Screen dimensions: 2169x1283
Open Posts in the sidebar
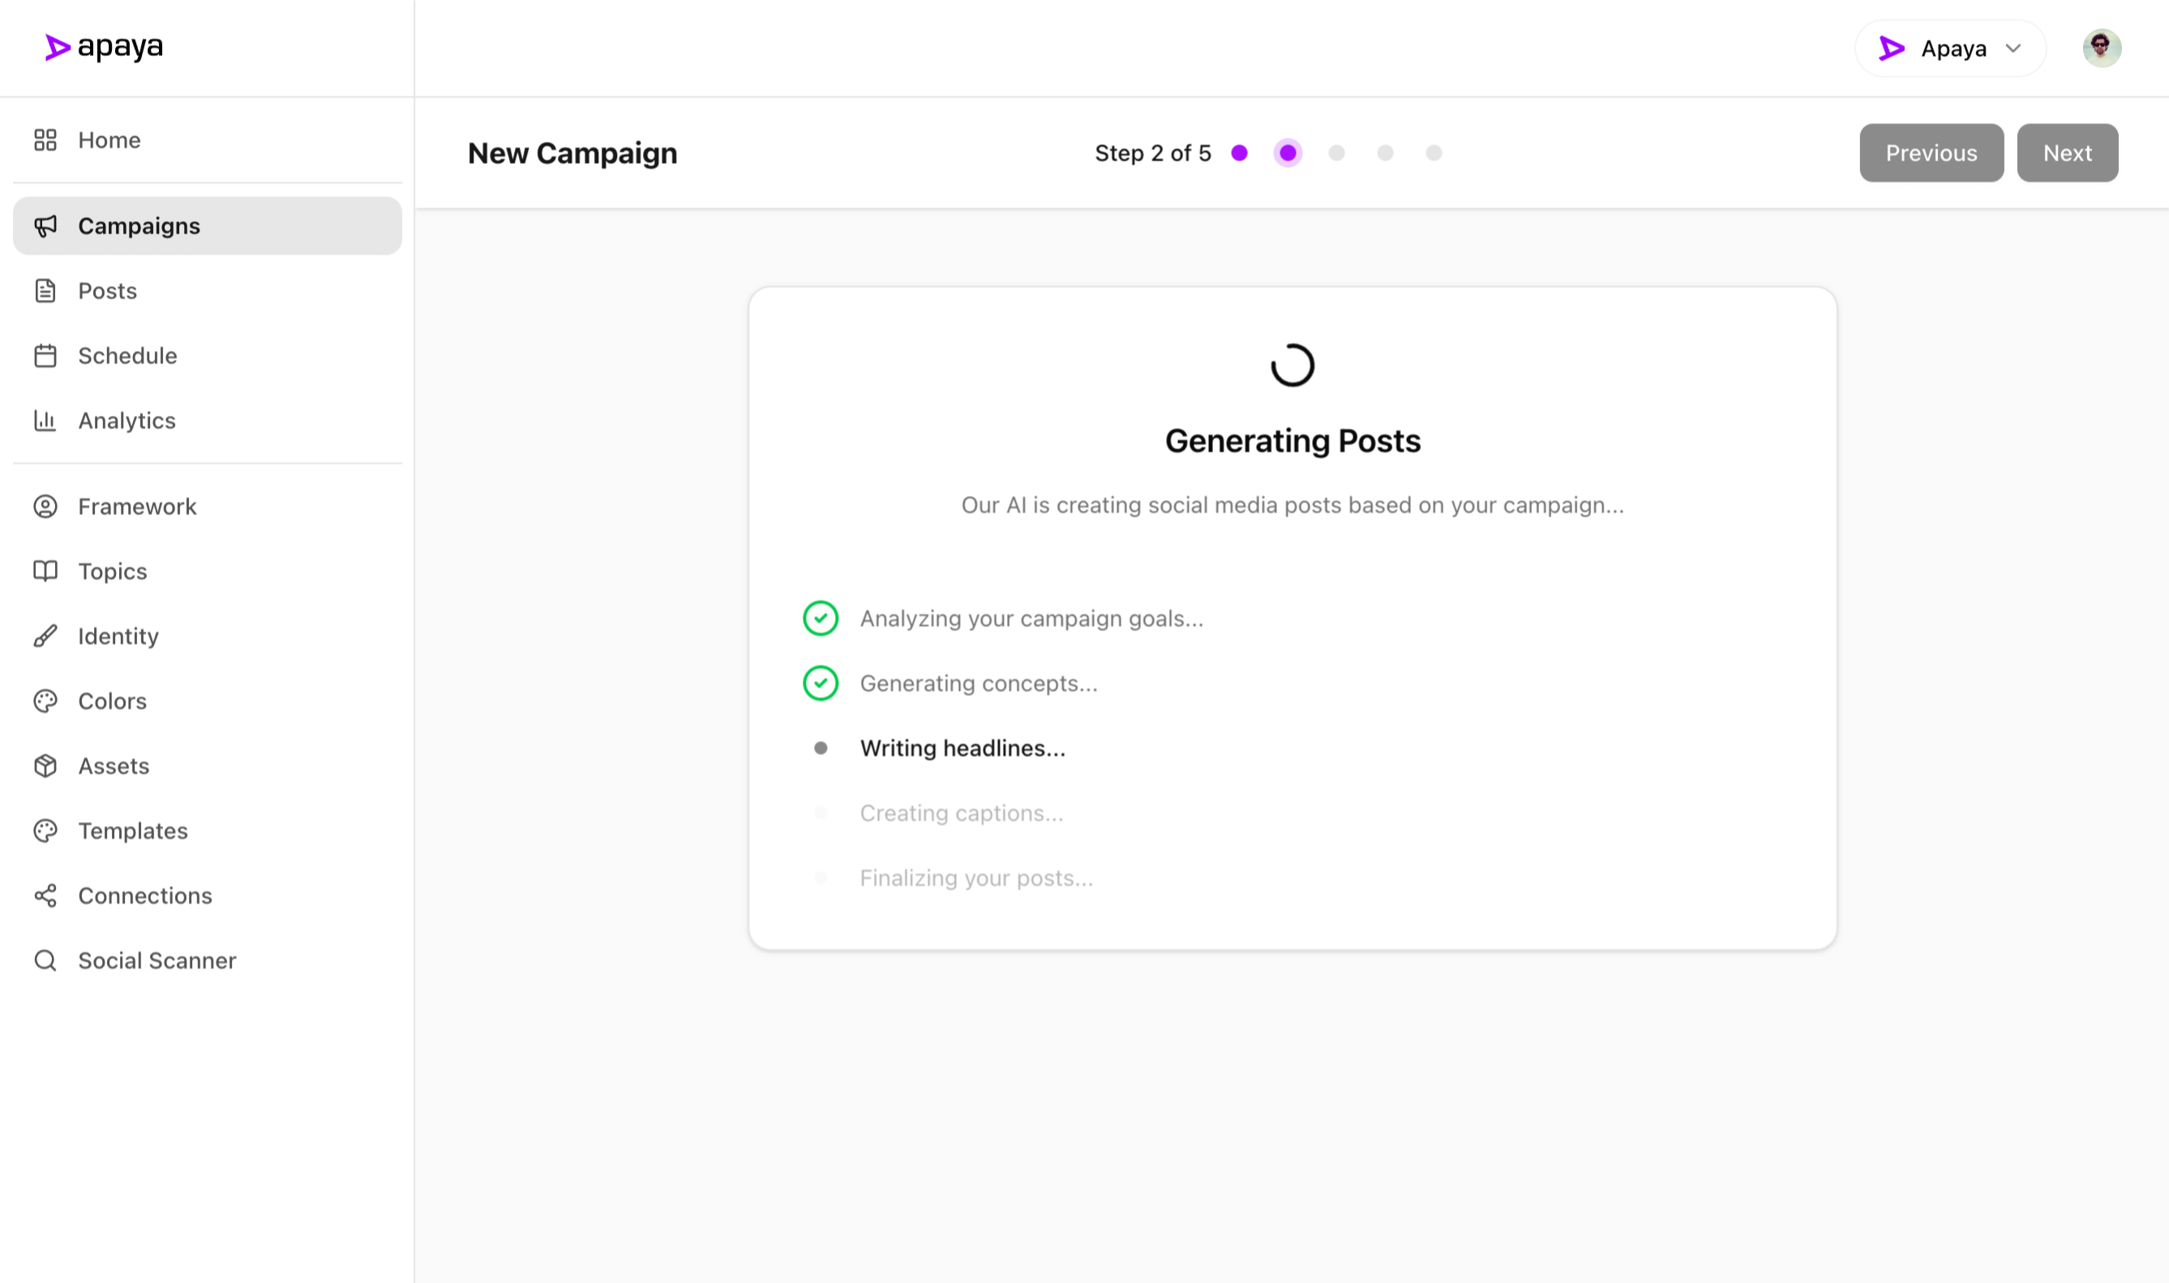[x=107, y=290]
